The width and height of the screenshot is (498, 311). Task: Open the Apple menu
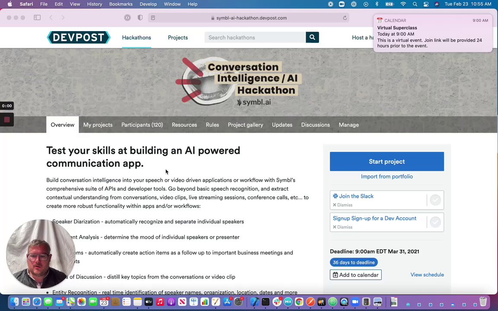[x=10, y=4]
